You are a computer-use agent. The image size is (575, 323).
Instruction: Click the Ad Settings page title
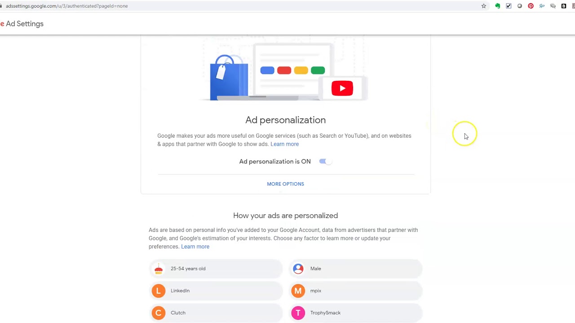tap(25, 24)
